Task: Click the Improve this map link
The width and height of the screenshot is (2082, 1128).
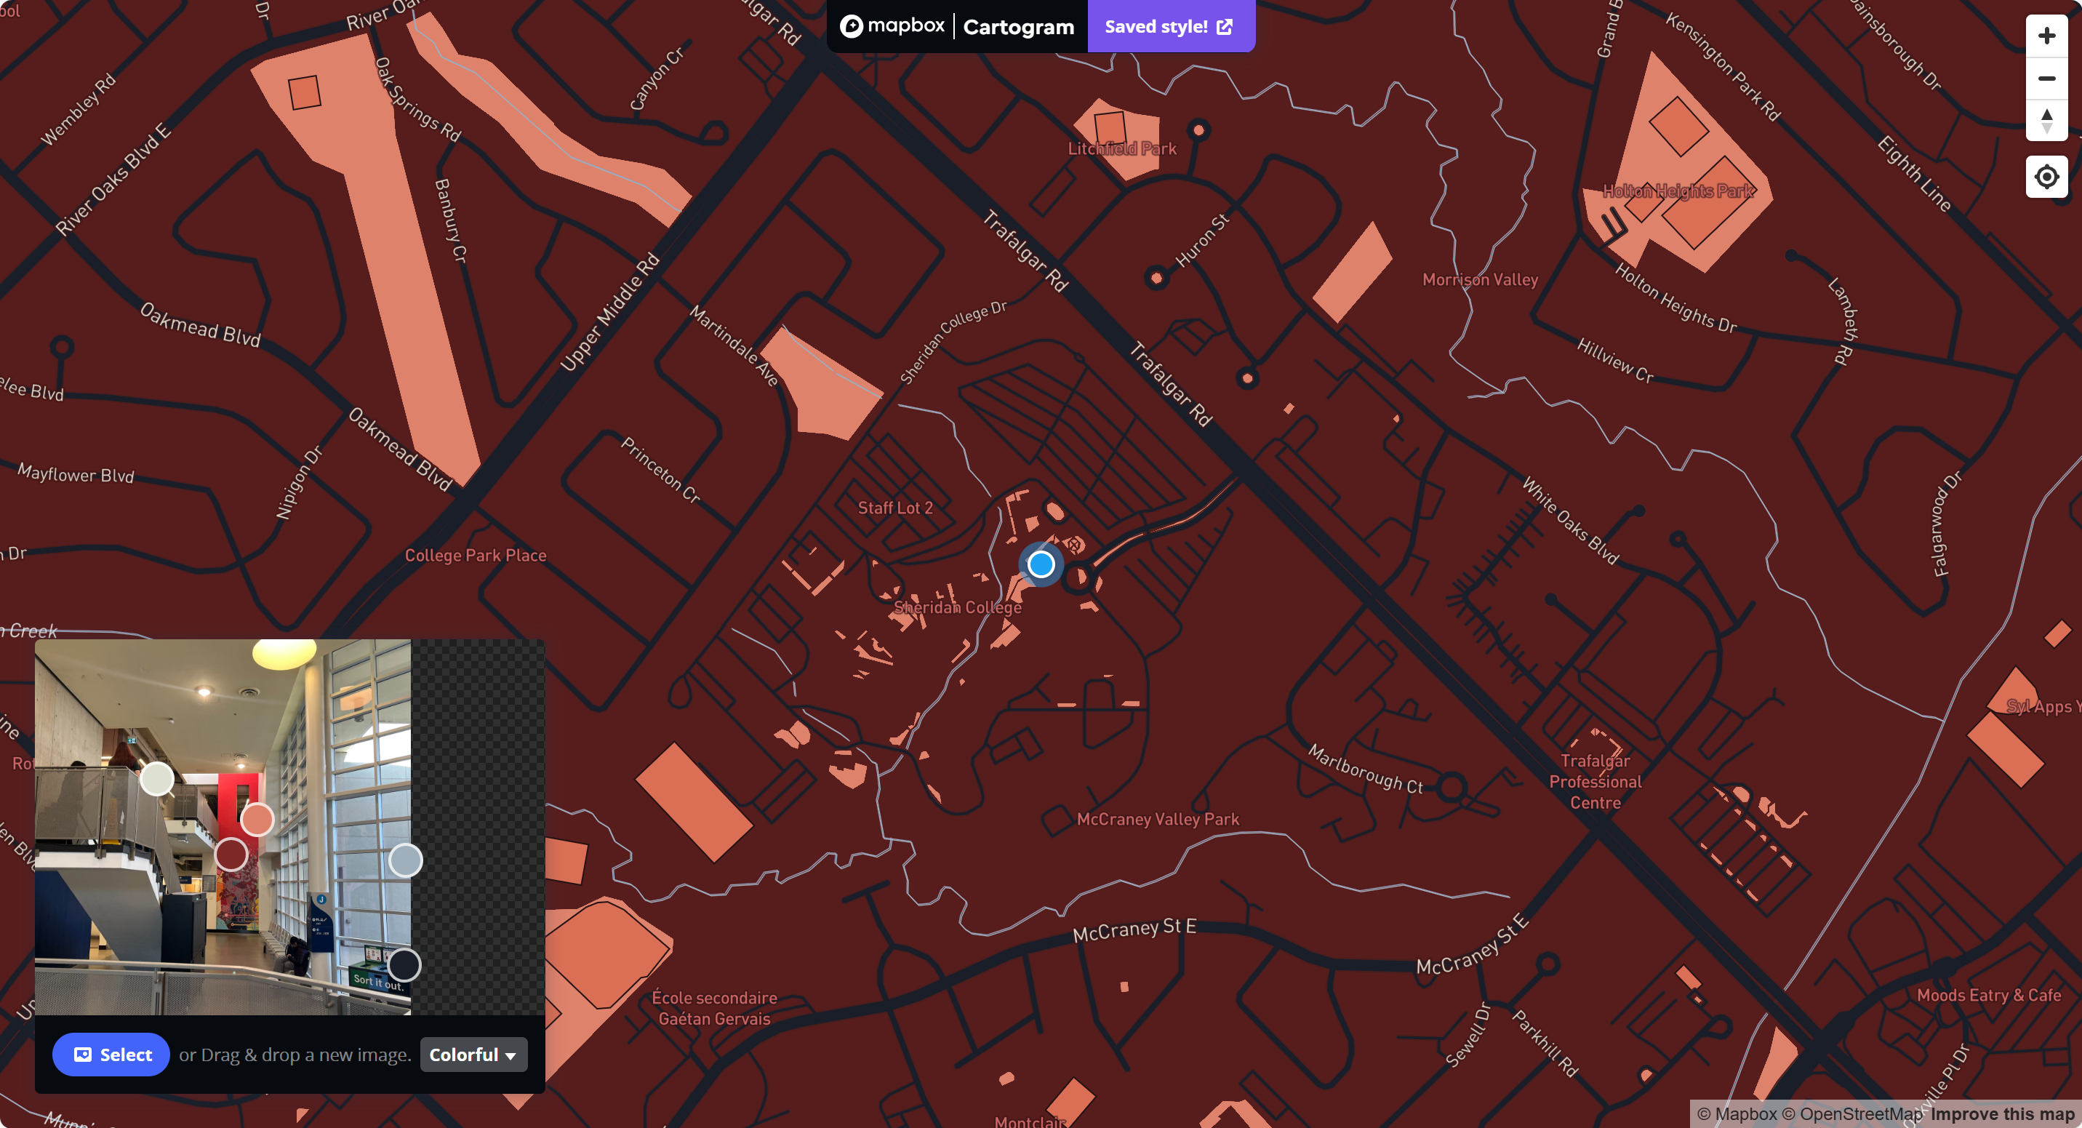Action: (2005, 1112)
